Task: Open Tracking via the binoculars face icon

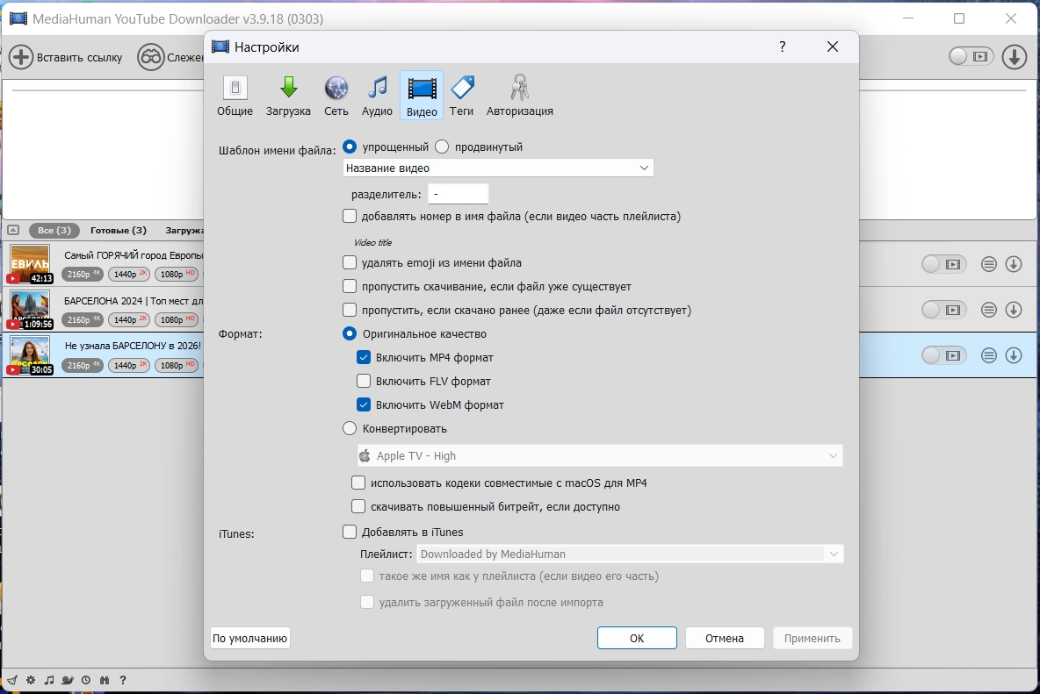Action: point(150,57)
